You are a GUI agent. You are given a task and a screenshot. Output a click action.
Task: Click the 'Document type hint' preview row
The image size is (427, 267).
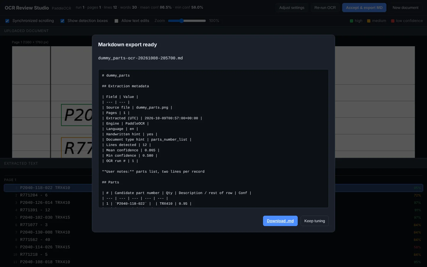(x=147, y=139)
